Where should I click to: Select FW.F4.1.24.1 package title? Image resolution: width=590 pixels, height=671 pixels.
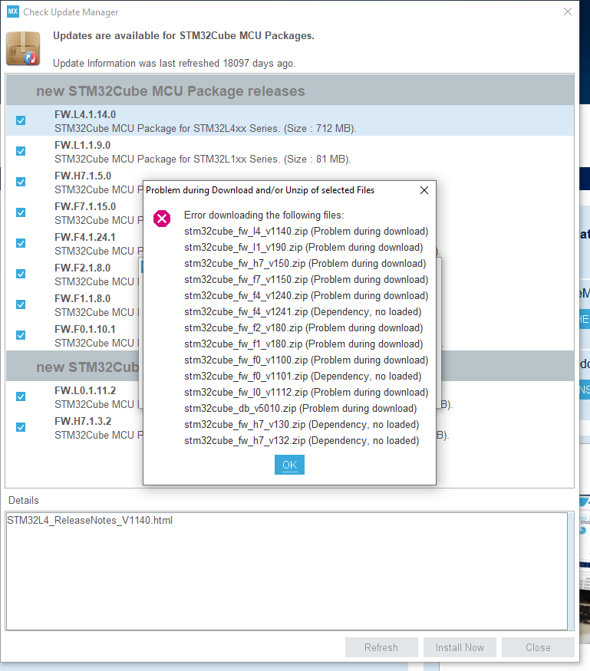84,237
